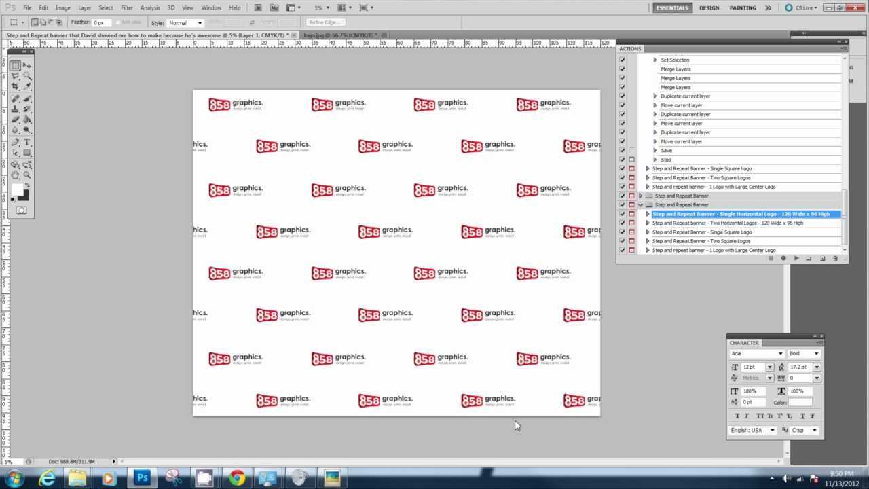Select the Spot Healing Brush tool

[x=15, y=98]
